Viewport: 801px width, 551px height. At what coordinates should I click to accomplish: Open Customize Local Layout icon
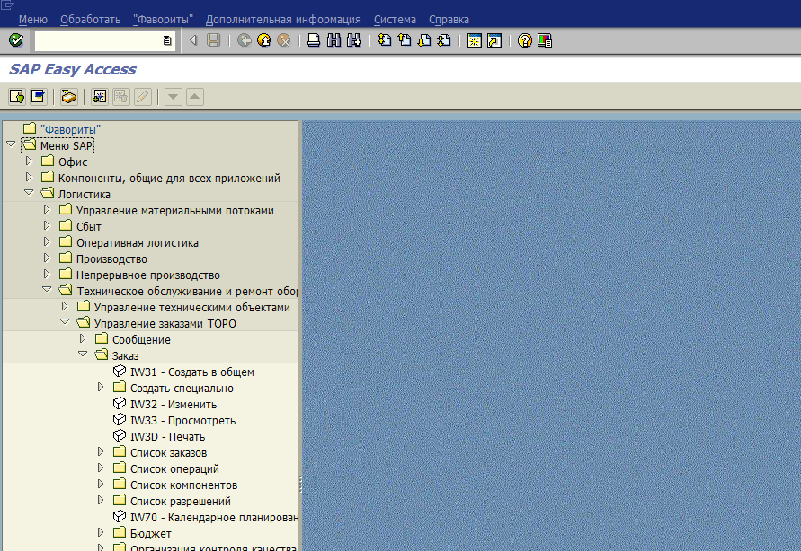click(x=545, y=40)
